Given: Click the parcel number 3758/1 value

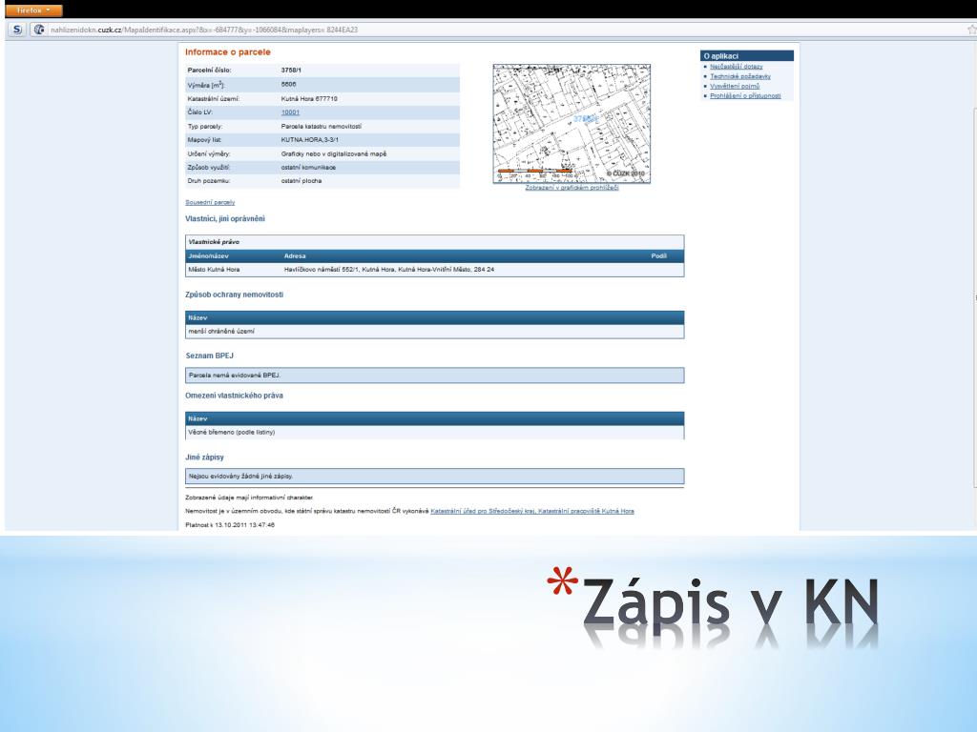Looking at the screenshot, I should click(291, 71).
